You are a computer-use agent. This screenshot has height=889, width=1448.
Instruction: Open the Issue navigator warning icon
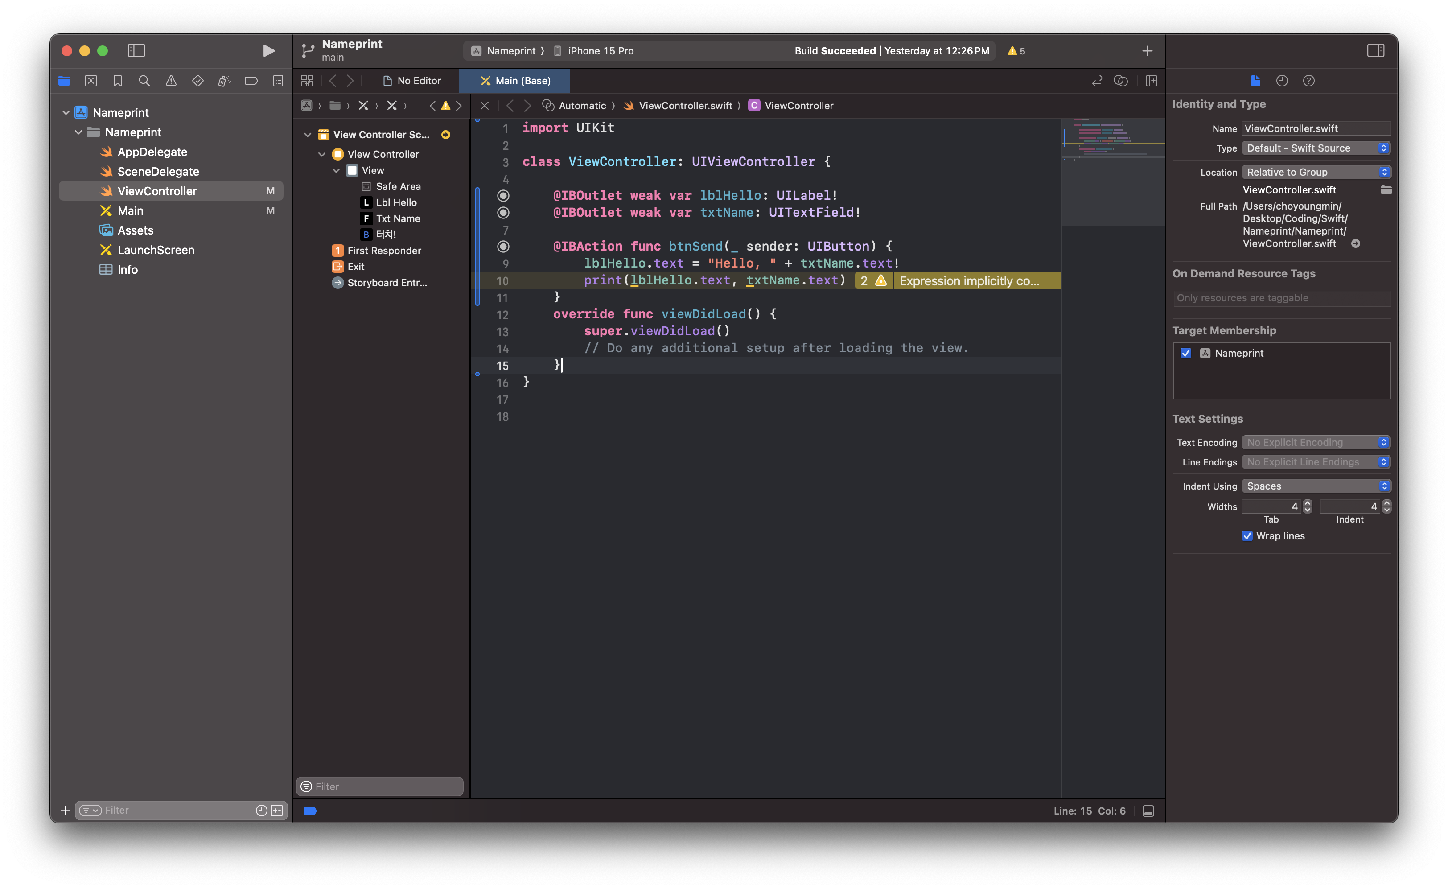coord(171,81)
